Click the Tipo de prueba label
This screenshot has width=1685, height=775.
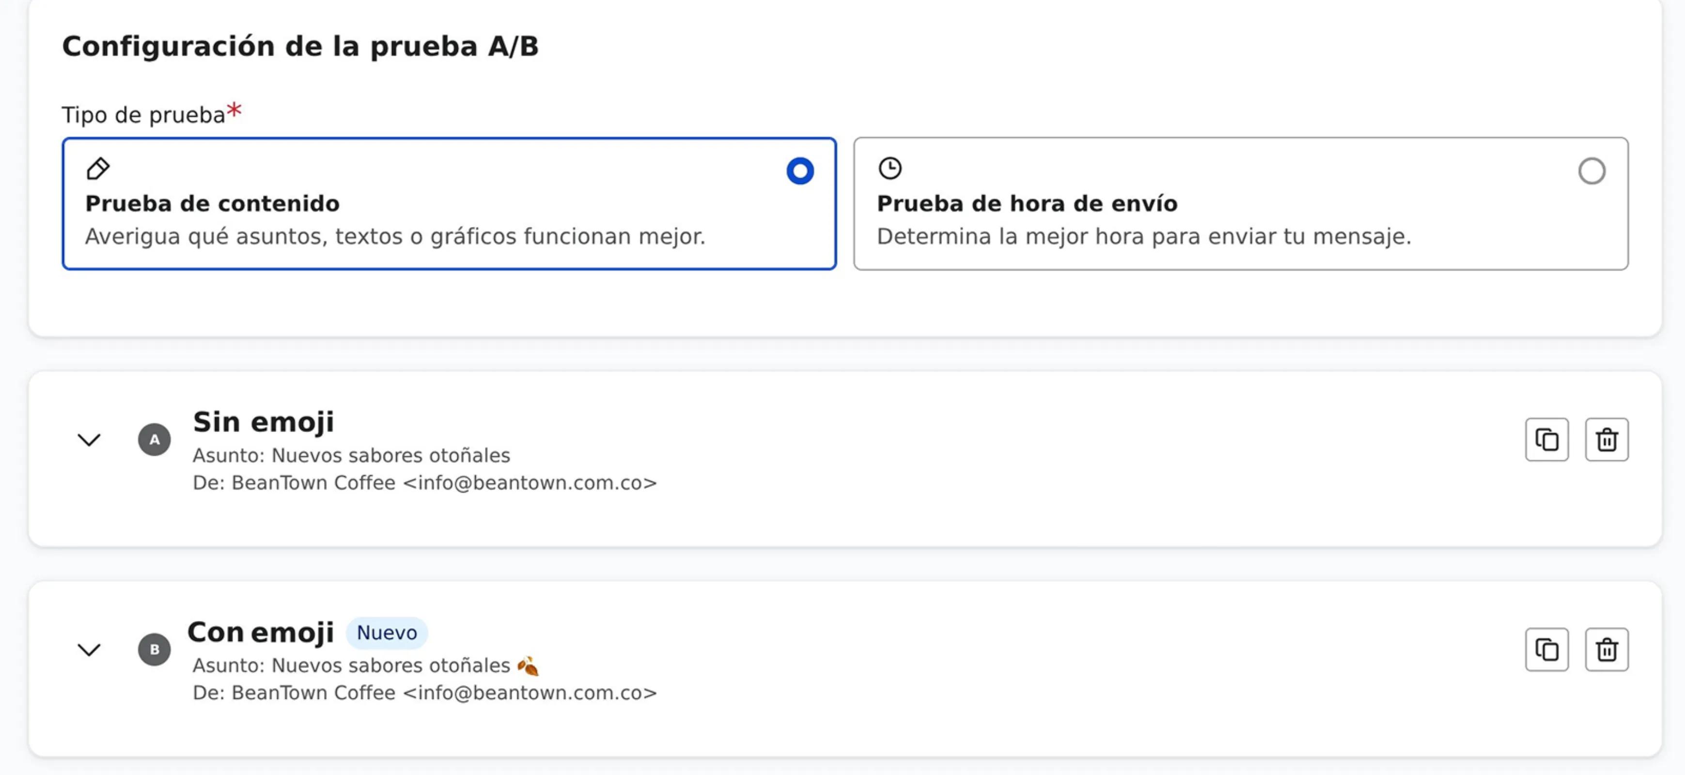(x=143, y=115)
